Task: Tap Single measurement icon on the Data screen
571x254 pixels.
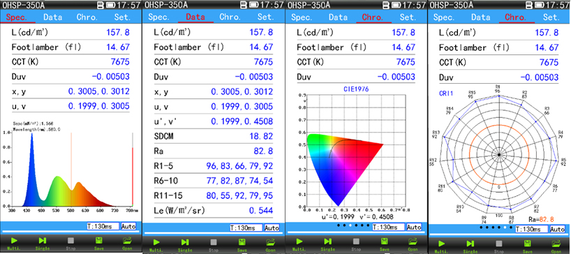Action: (x=185, y=244)
